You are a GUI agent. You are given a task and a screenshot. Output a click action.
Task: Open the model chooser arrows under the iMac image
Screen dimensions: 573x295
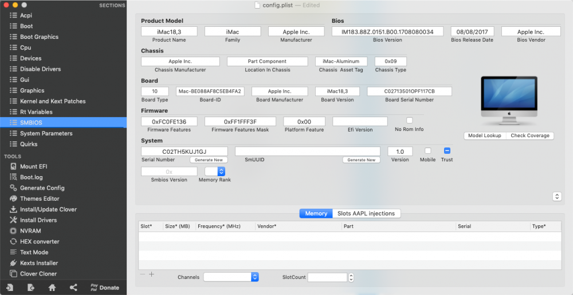[x=556, y=197]
